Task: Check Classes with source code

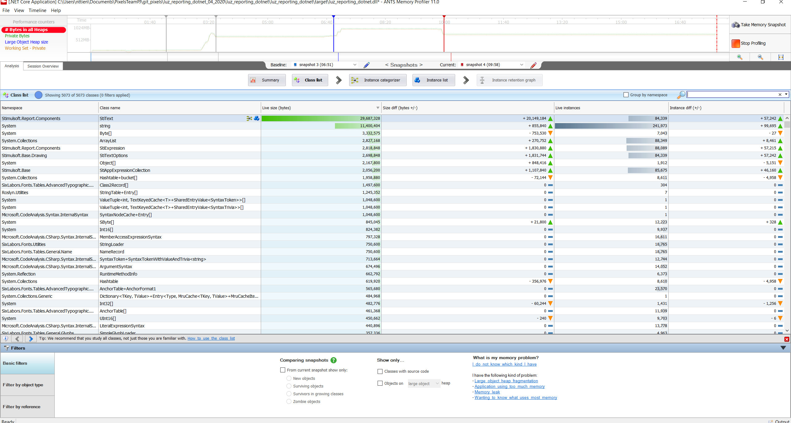Action: 380,371
